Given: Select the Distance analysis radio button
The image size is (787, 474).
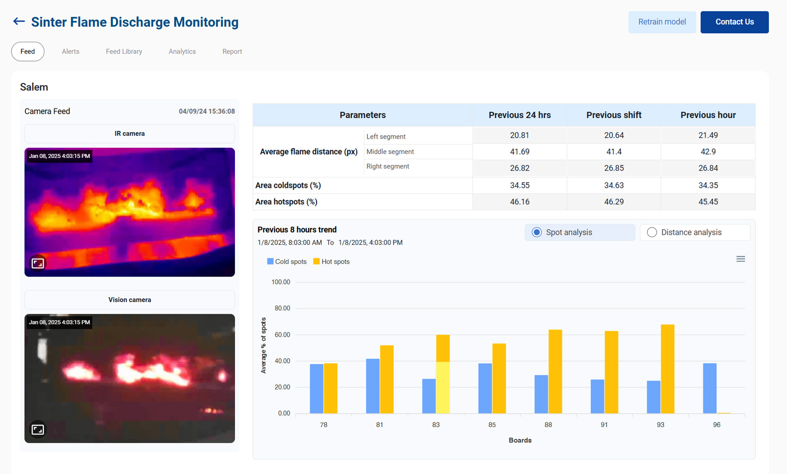Looking at the screenshot, I should tap(652, 232).
